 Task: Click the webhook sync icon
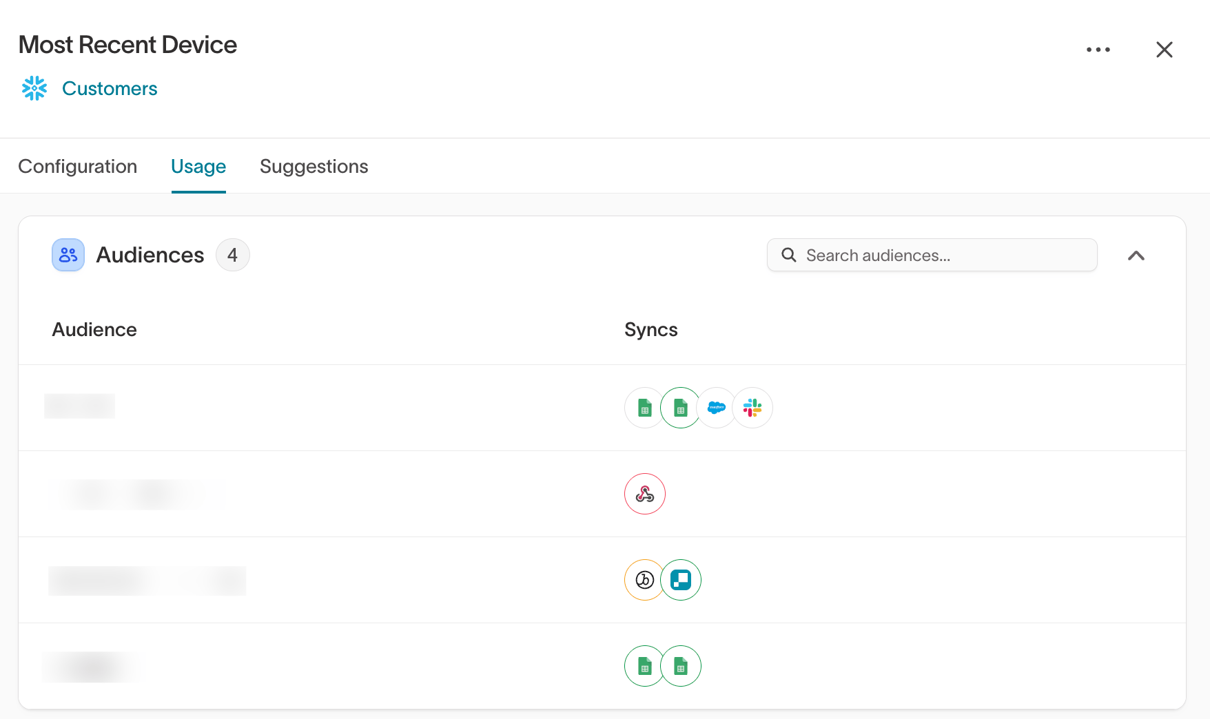(645, 494)
